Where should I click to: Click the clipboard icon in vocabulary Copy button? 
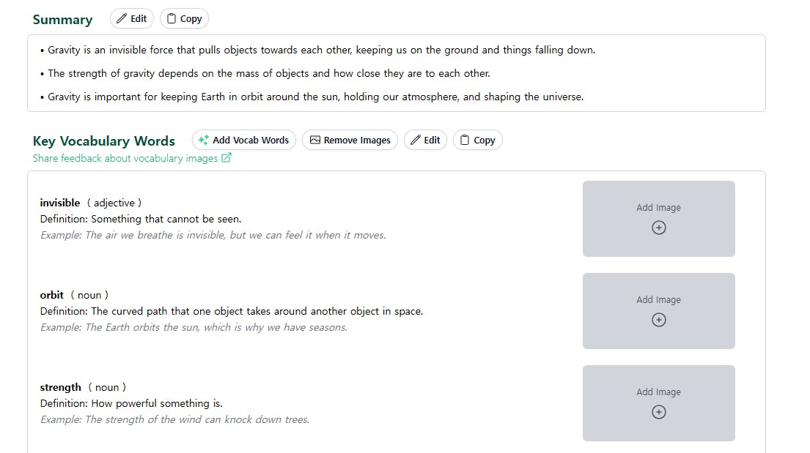coord(465,141)
